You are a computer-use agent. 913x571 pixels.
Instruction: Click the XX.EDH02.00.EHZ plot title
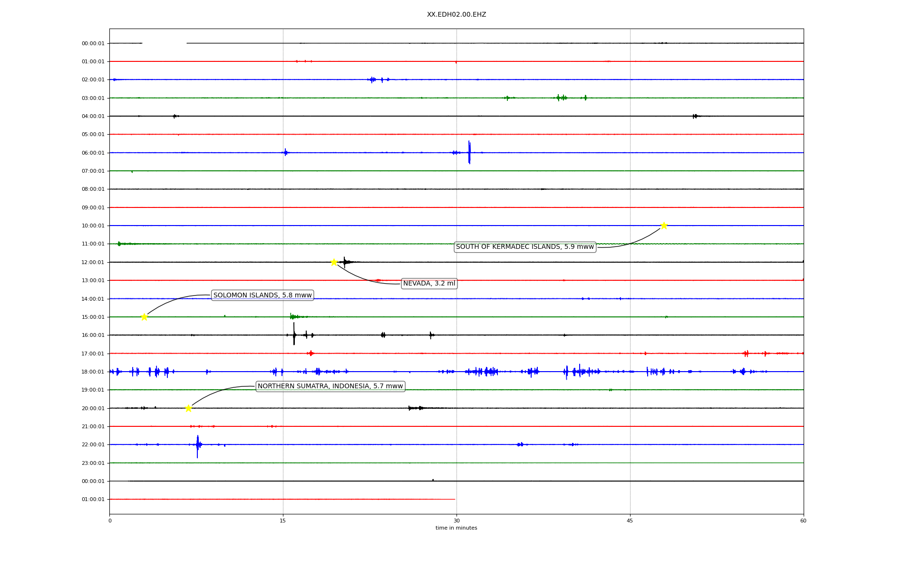(x=456, y=15)
